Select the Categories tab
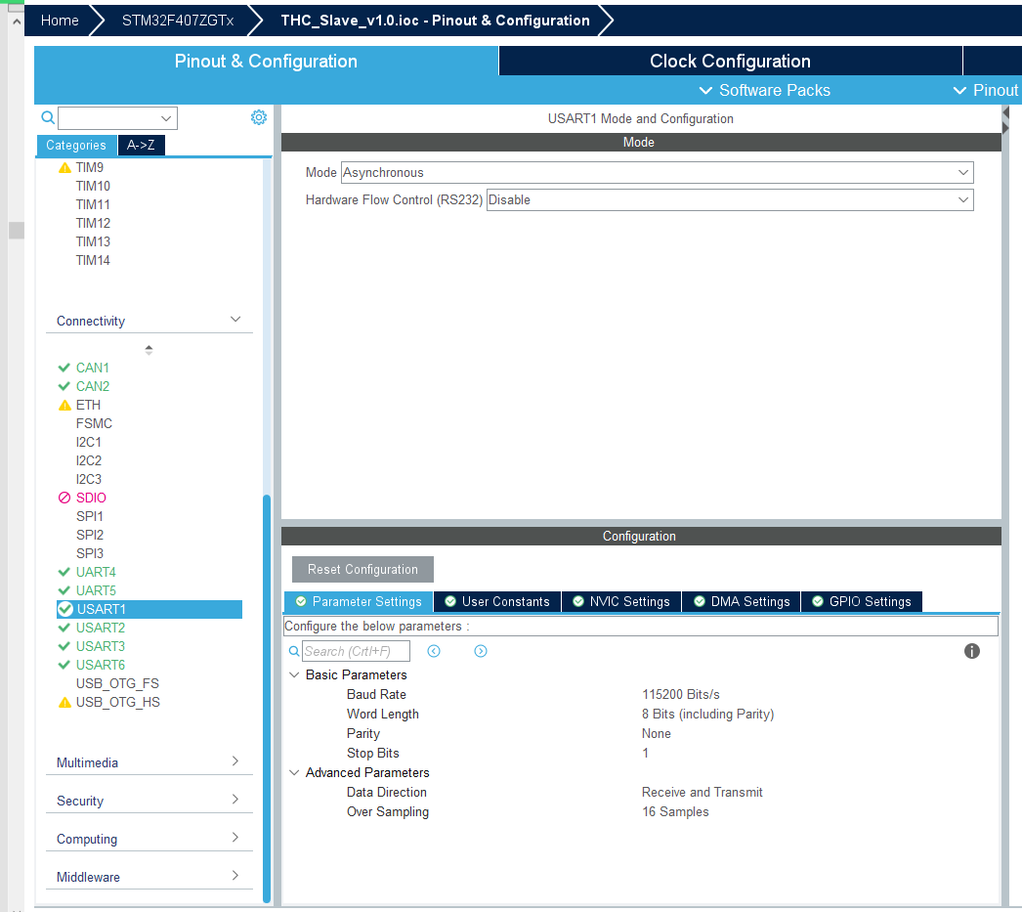Viewport: 1022px width, 912px height. point(75,145)
